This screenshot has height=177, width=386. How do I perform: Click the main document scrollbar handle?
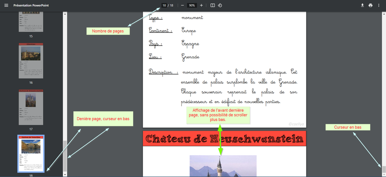tap(384, 169)
